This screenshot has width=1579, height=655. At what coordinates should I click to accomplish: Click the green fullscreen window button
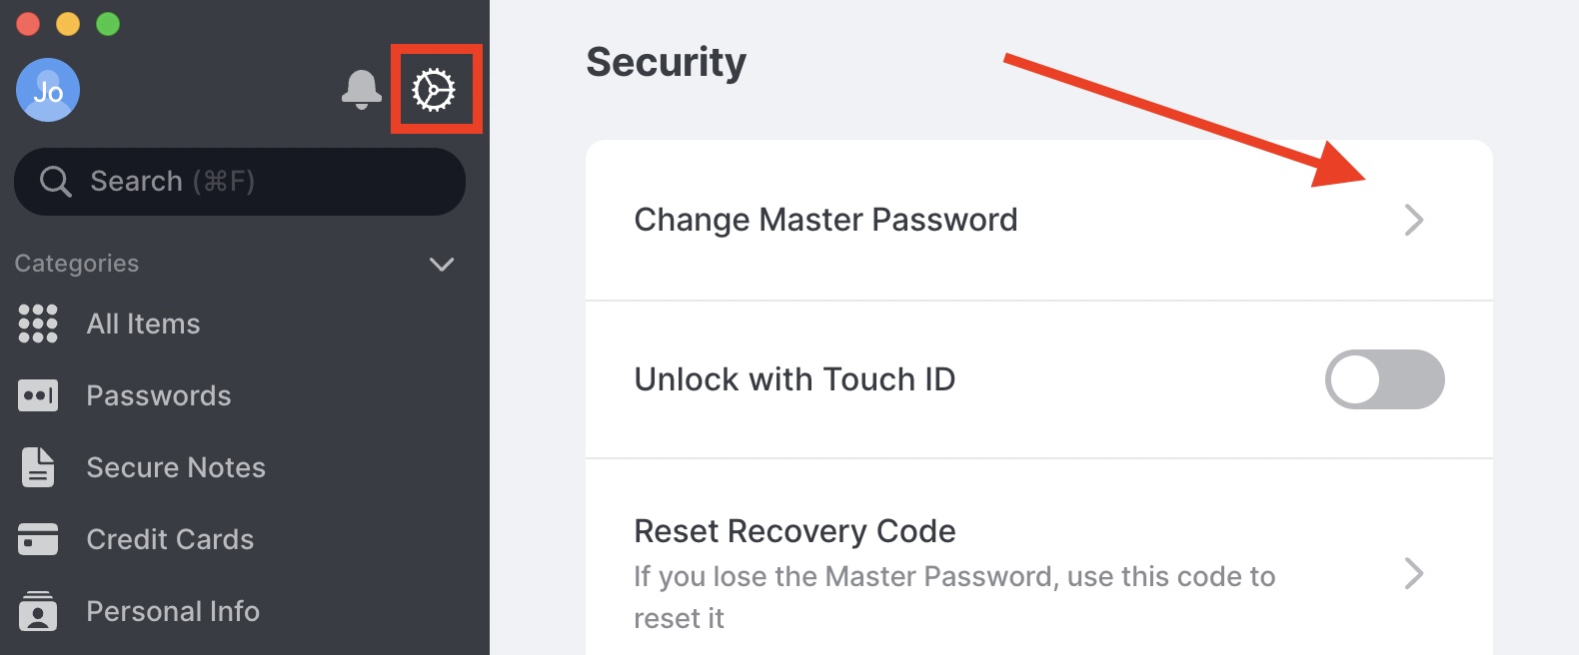coord(108,24)
